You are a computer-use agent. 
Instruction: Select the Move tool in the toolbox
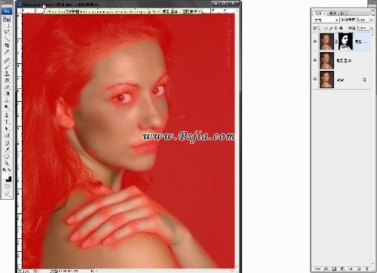7,19
